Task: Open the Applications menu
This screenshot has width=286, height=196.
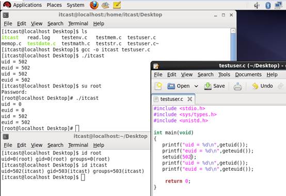Action: tap(27, 5)
